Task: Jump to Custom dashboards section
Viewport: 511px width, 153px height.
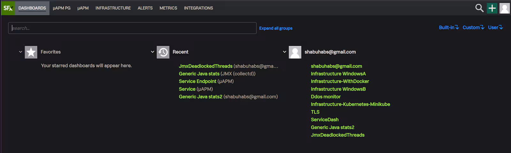Action: 473,27
